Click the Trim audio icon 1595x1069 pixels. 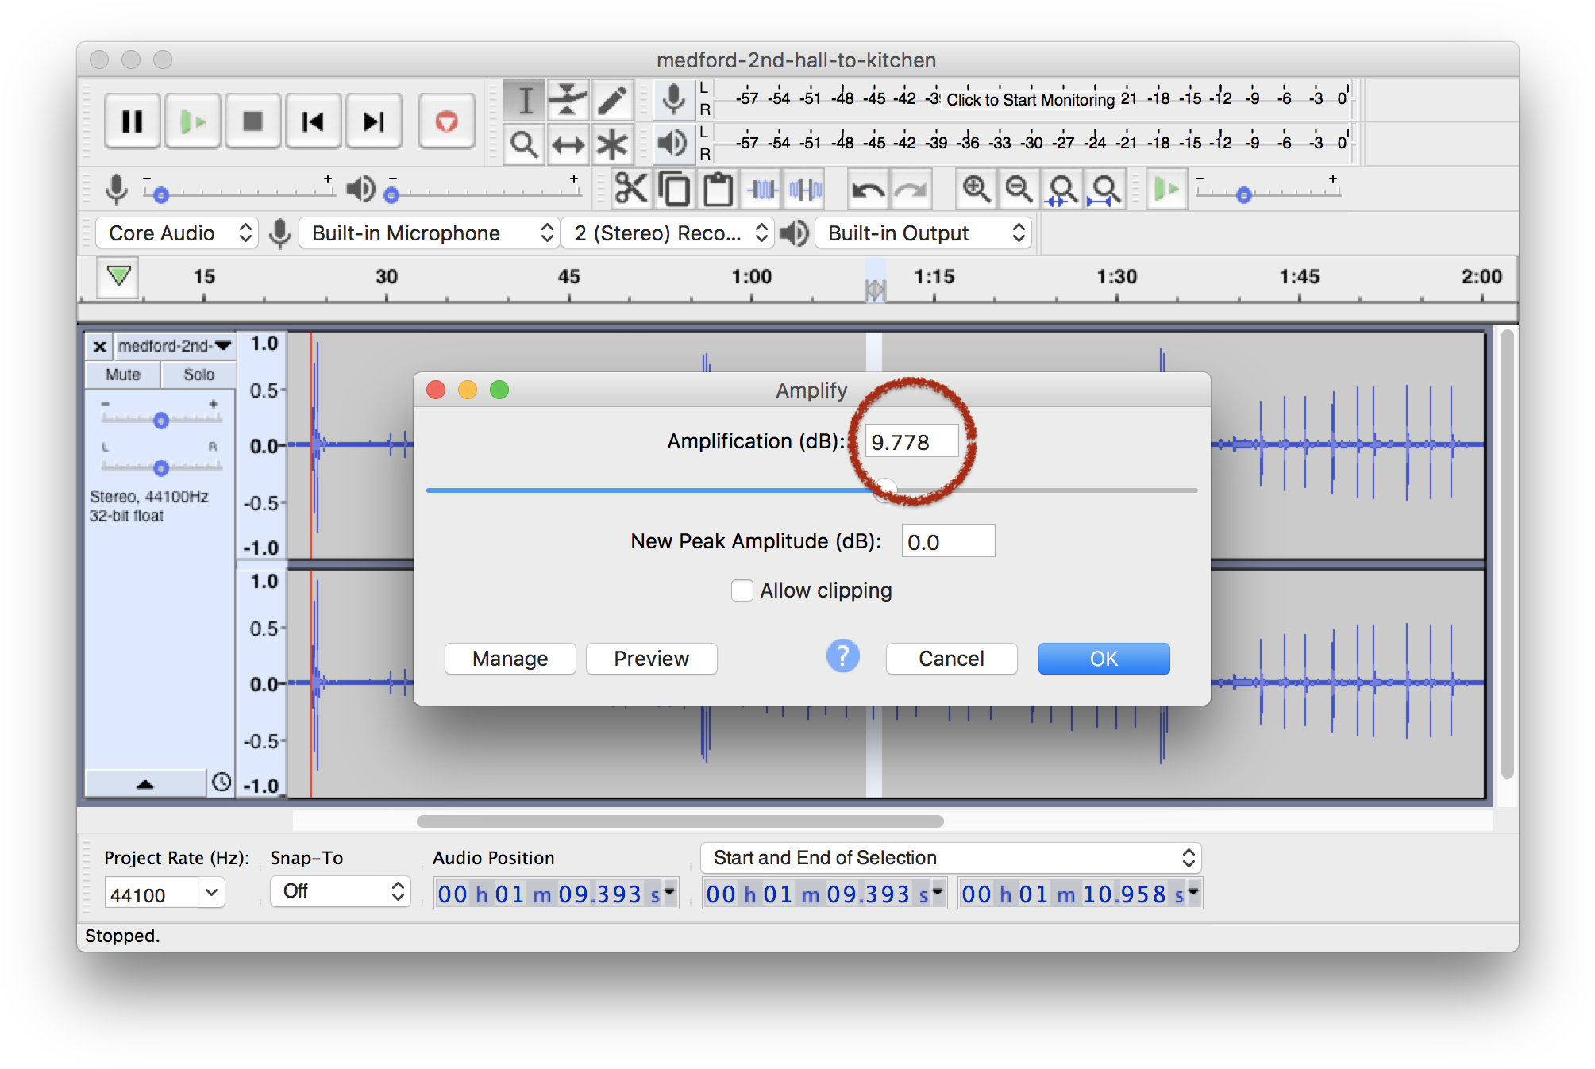point(762,190)
